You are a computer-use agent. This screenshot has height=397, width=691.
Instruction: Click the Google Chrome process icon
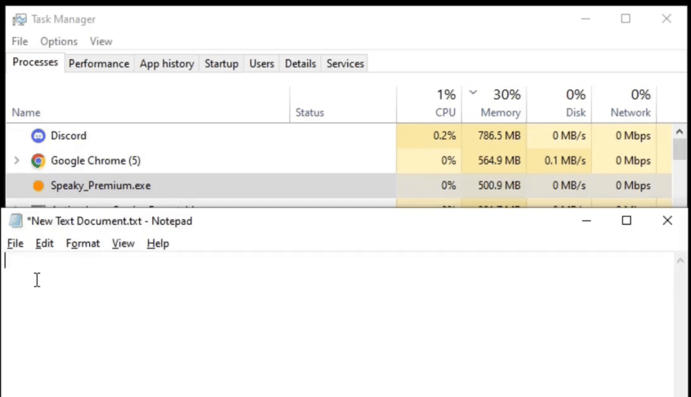click(39, 161)
